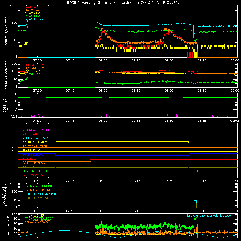The width and height of the screenshot is (241, 241).
Task: Click the Degrees or % axis label
Action: tap(8, 226)
